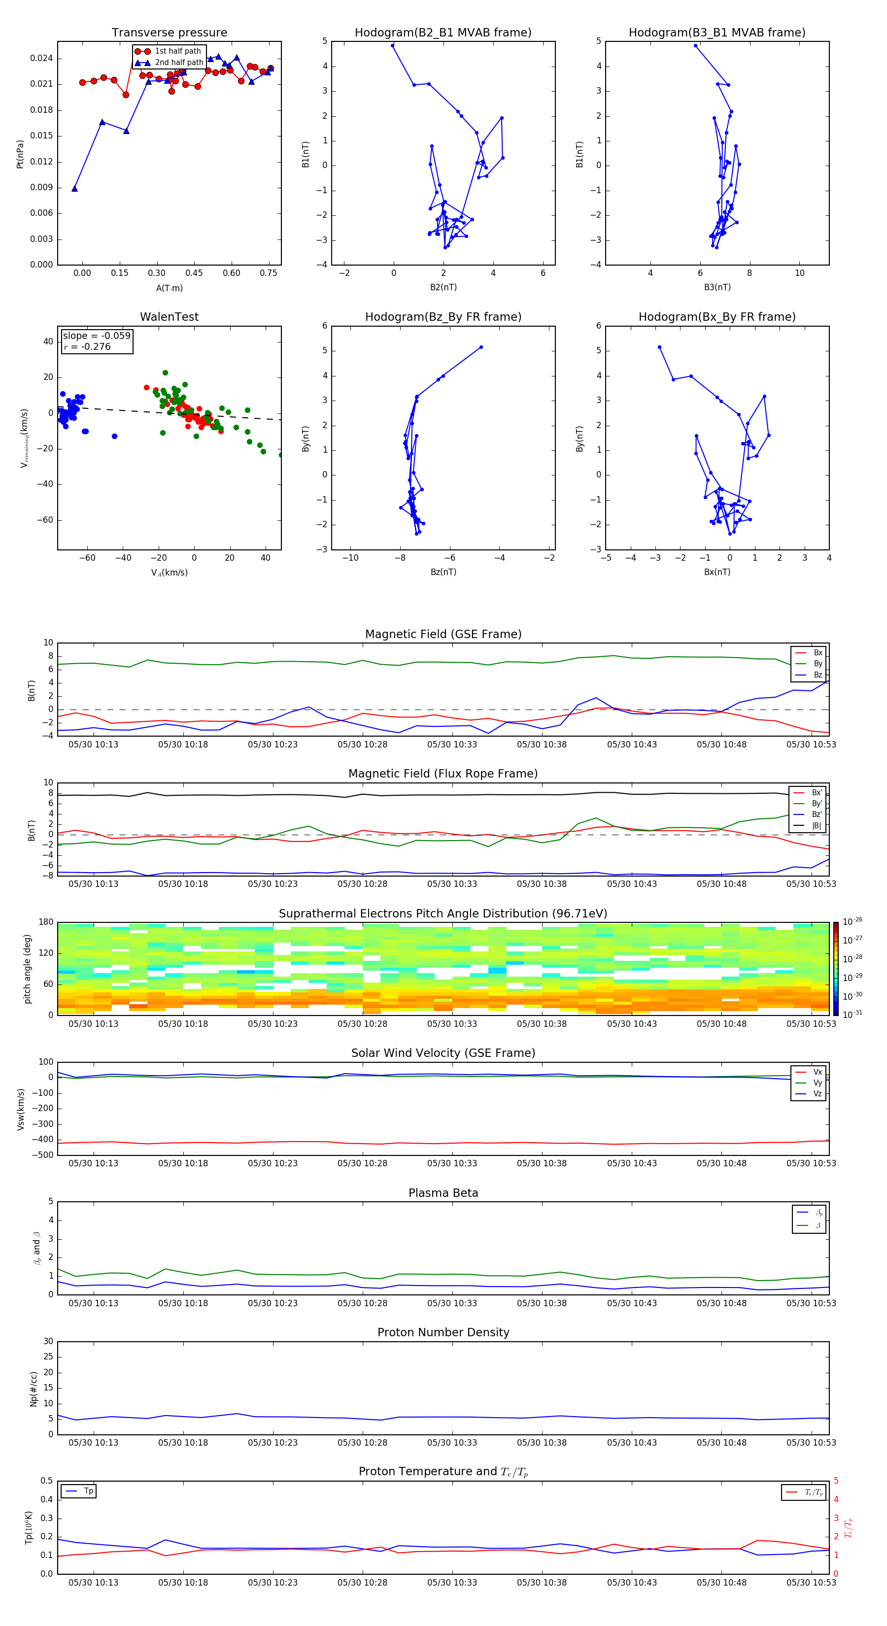Click 'pitch angle (deg)' axis label
887x1626 pixels.
(x=28, y=969)
